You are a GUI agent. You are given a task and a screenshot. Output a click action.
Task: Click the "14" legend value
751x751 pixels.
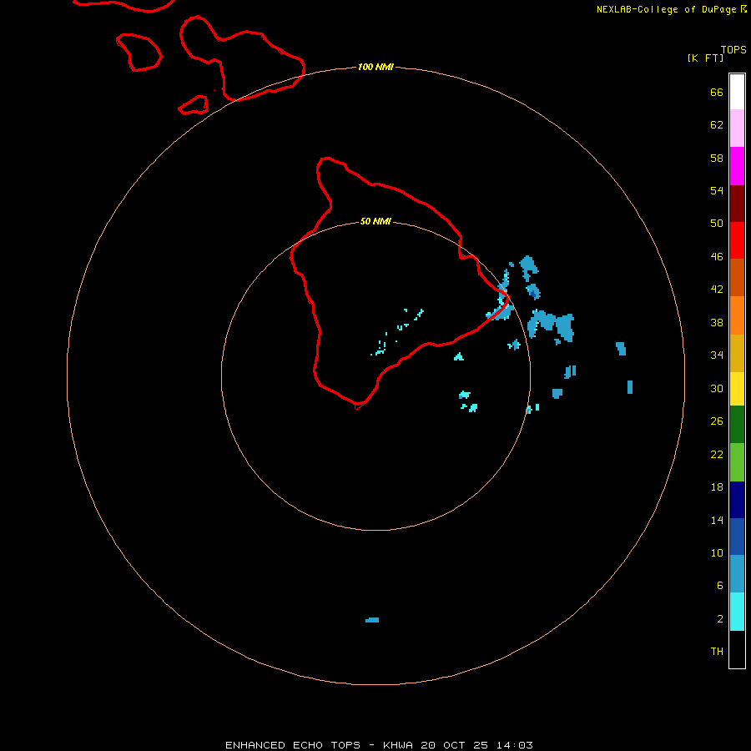coord(717,520)
